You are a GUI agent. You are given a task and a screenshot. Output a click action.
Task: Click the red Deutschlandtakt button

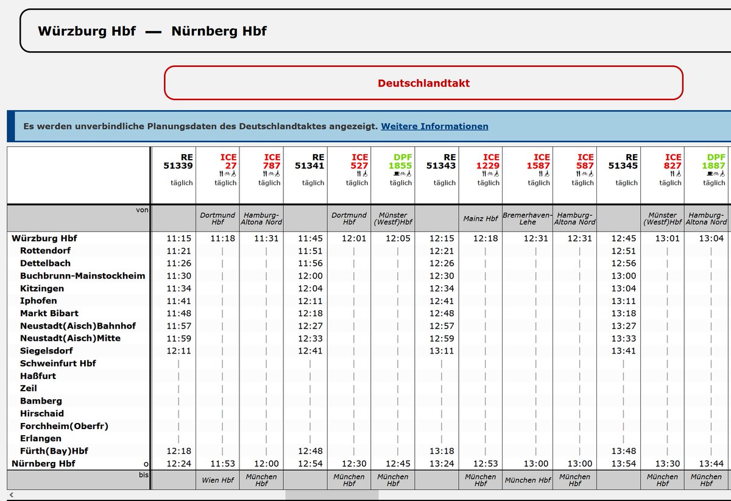point(423,83)
